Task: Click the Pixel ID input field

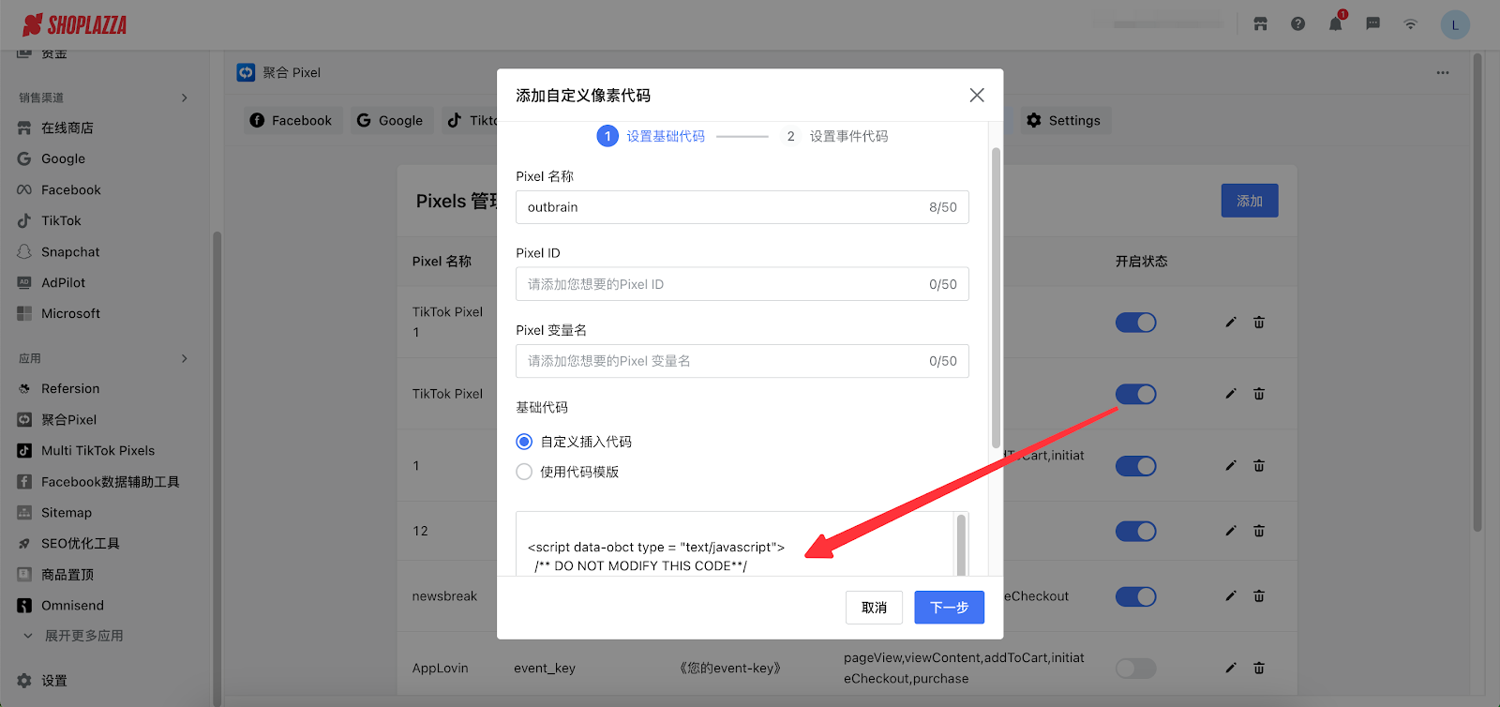Action: 722,284
